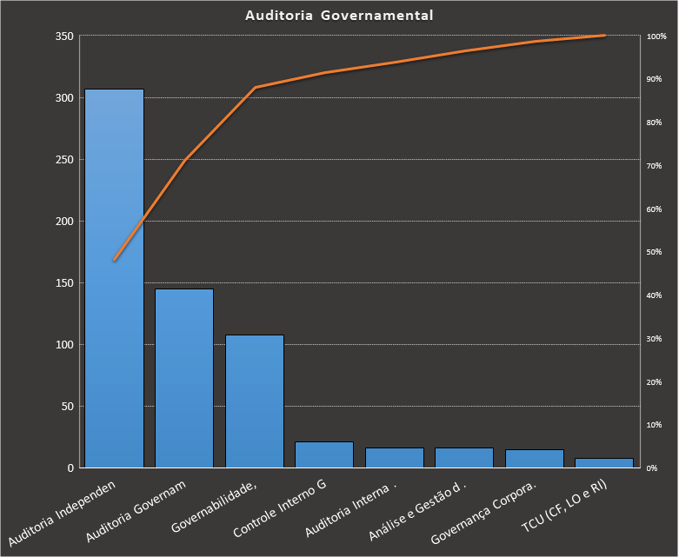Select the Análise e Gestão d bar
679x557 pixels.
point(464,457)
